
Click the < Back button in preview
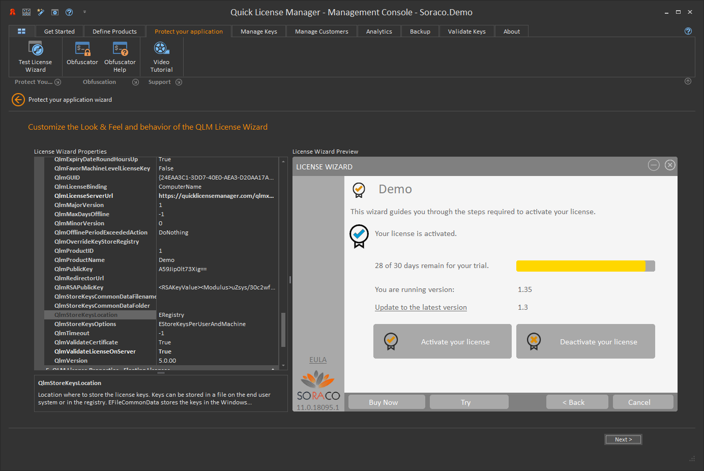[x=577, y=402]
